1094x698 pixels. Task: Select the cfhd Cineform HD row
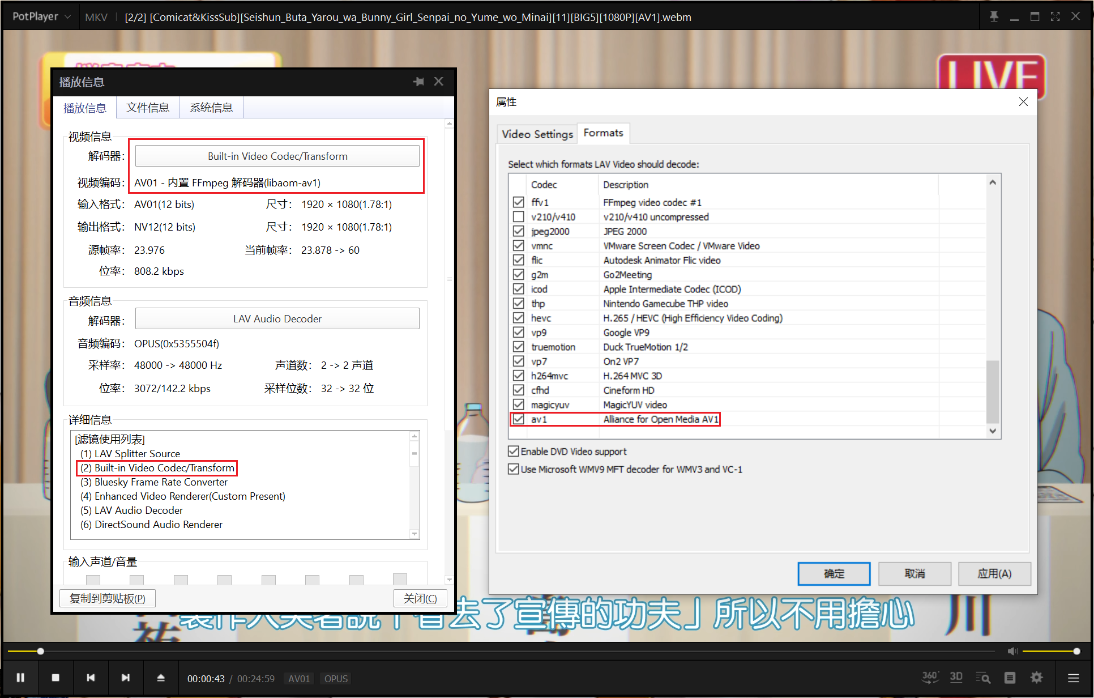747,390
